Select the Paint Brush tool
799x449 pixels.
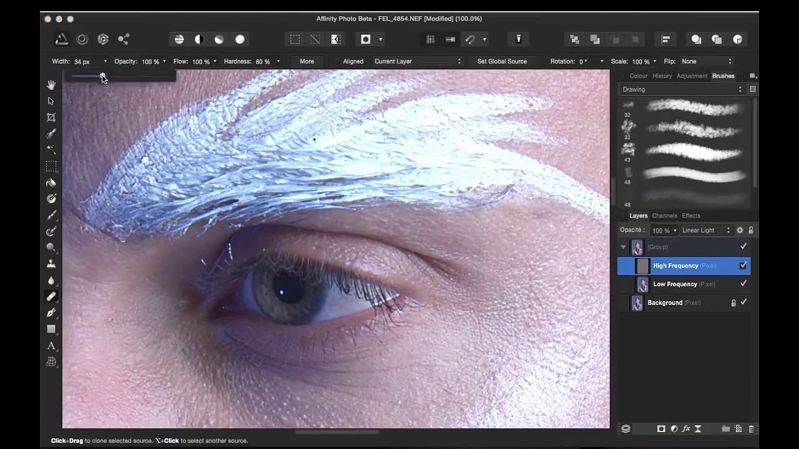point(51,215)
